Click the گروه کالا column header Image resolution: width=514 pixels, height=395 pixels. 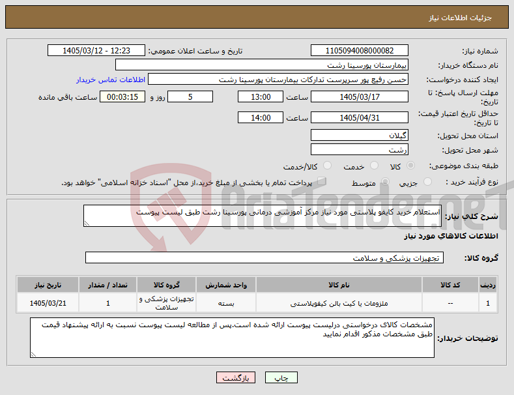tap(167, 285)
